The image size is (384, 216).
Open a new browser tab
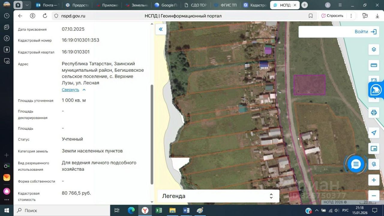(304, 5)
